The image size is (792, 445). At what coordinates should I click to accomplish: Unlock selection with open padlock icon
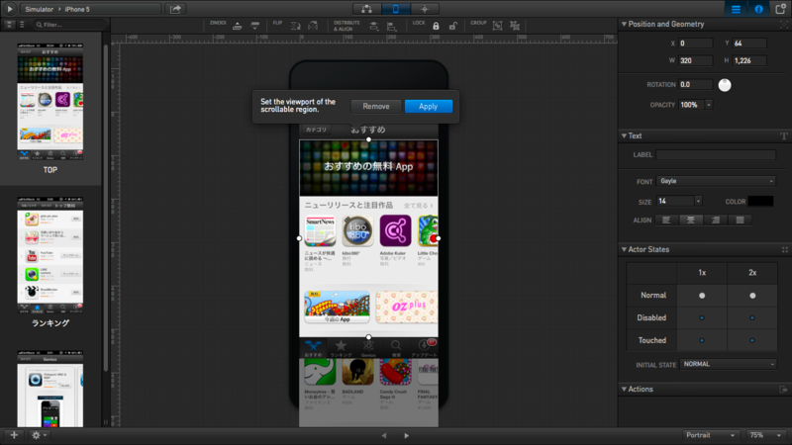pos(453,26)
